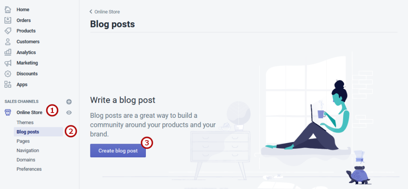Viewport: 408px width, 189px height.
Task: Open the Analytics bar chart icon
Action: tap(8, 52)
